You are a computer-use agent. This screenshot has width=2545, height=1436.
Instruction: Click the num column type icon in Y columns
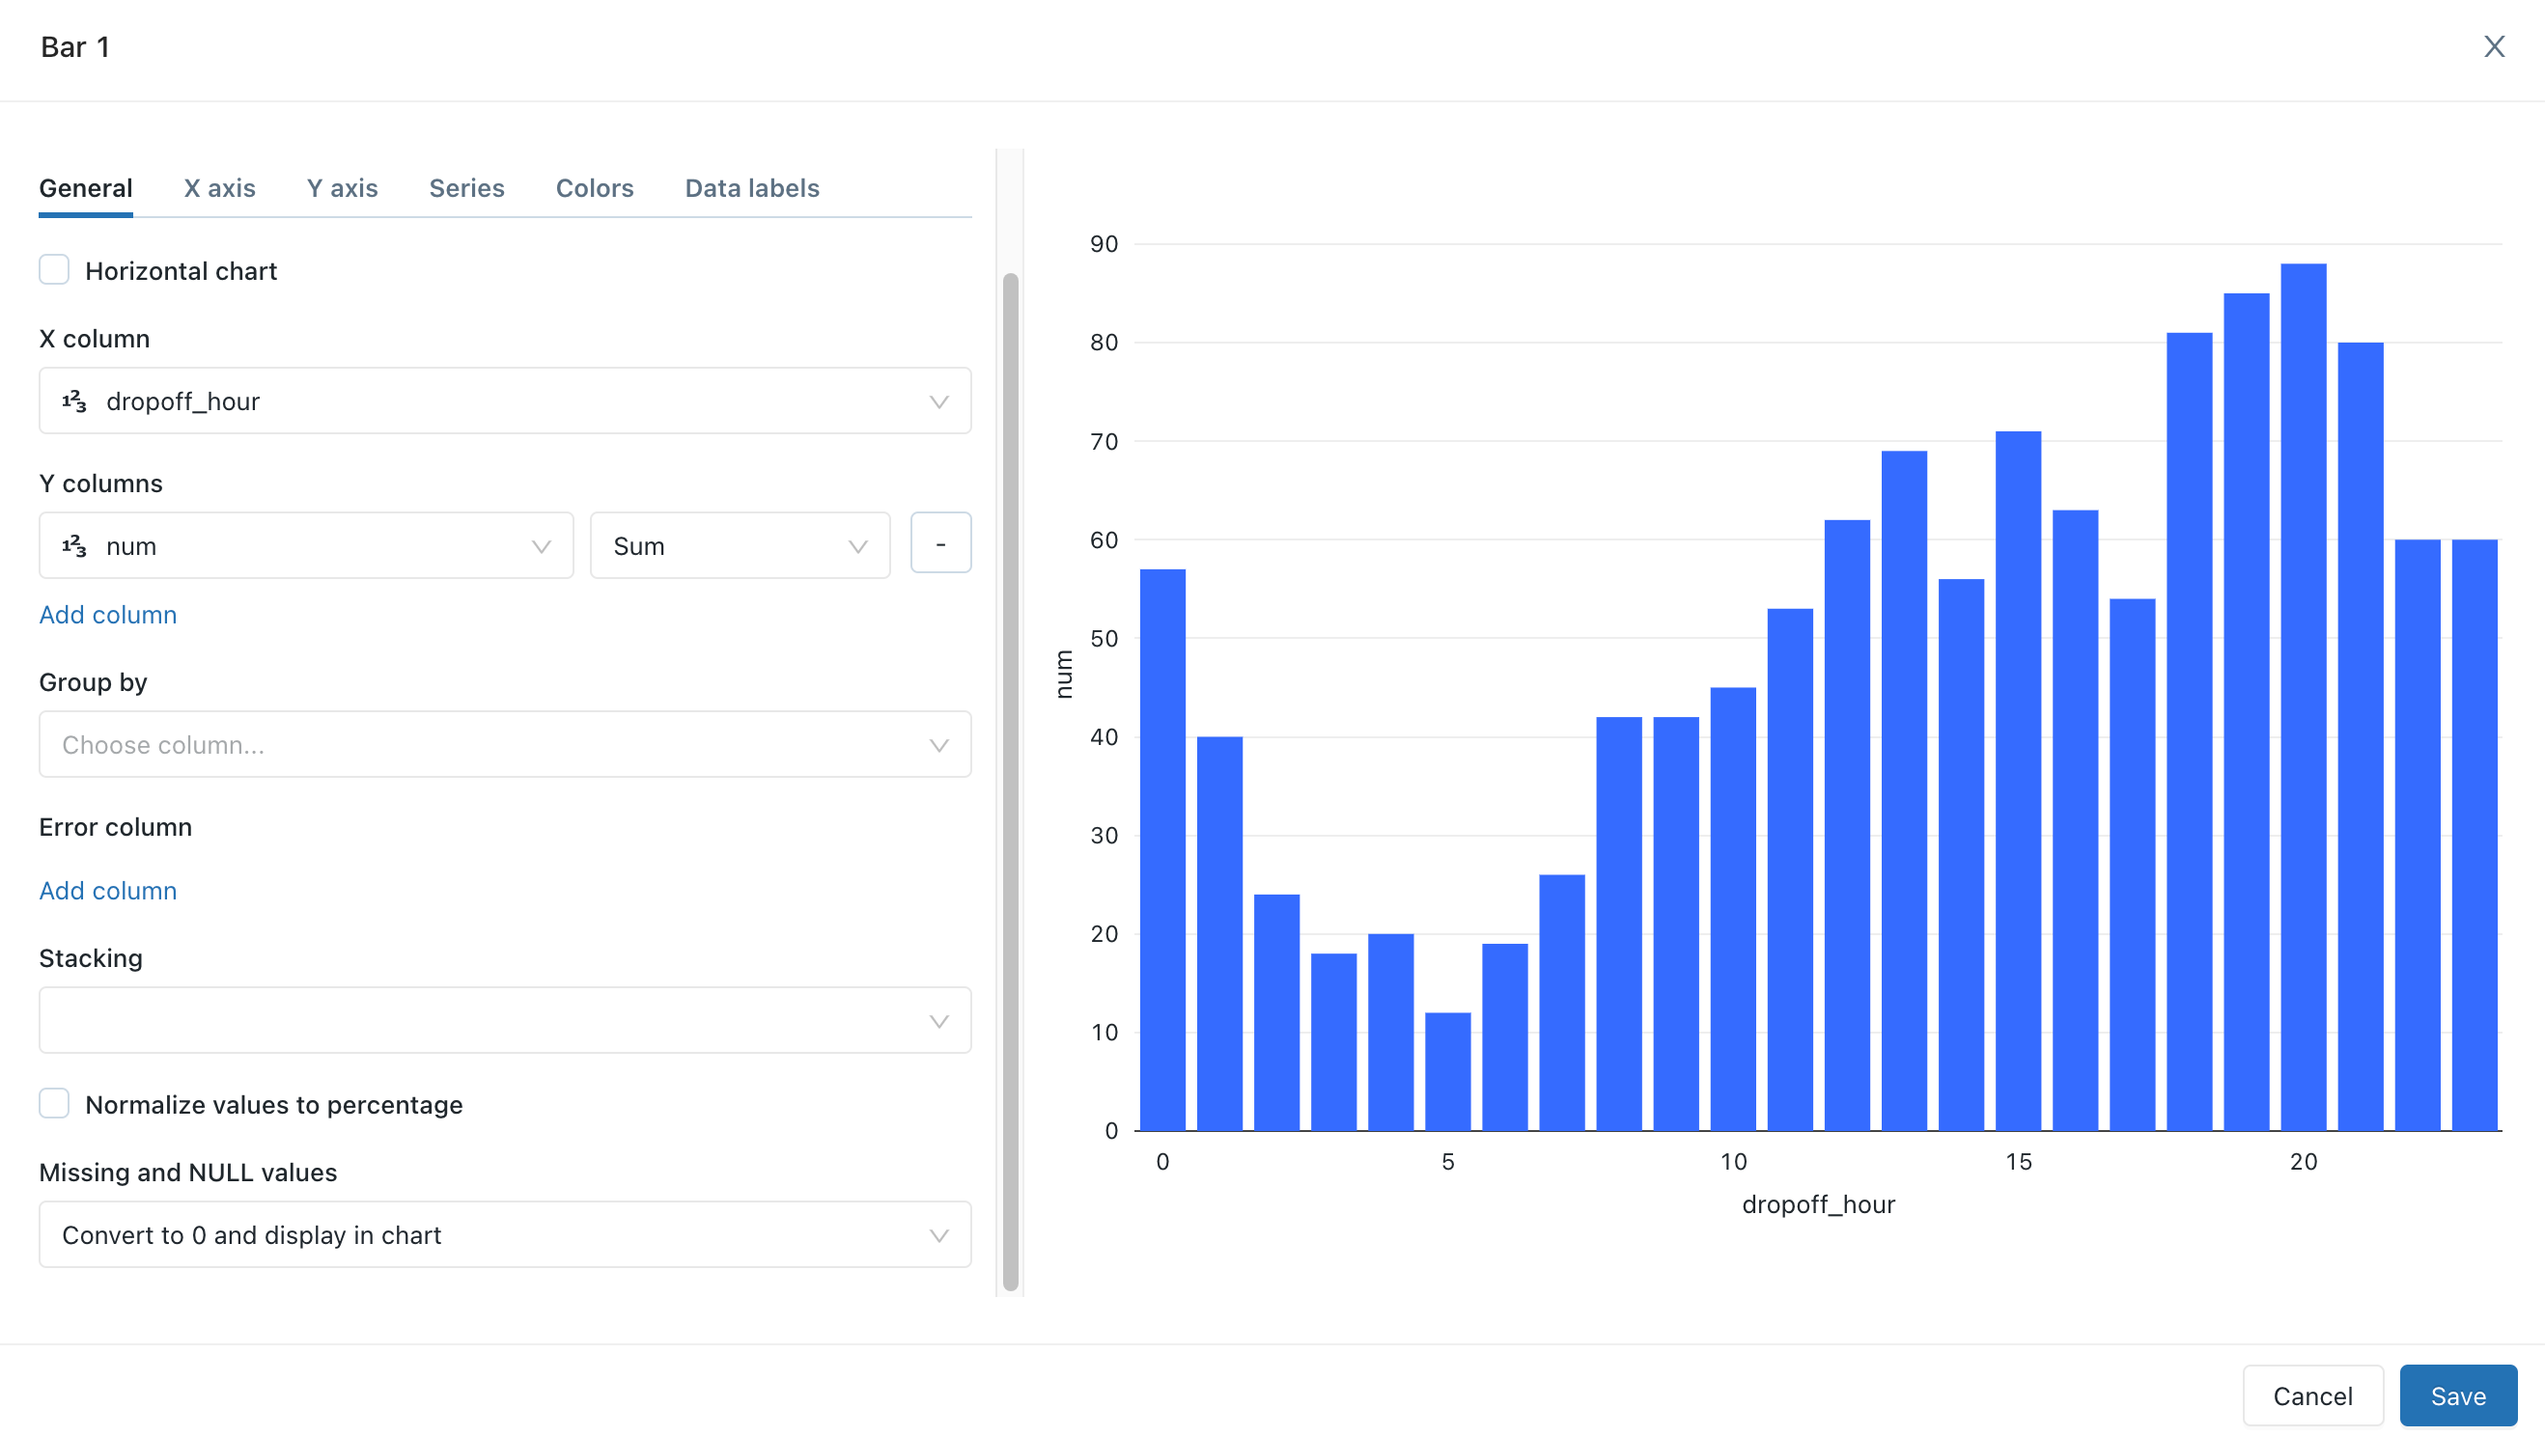point(73,545)
